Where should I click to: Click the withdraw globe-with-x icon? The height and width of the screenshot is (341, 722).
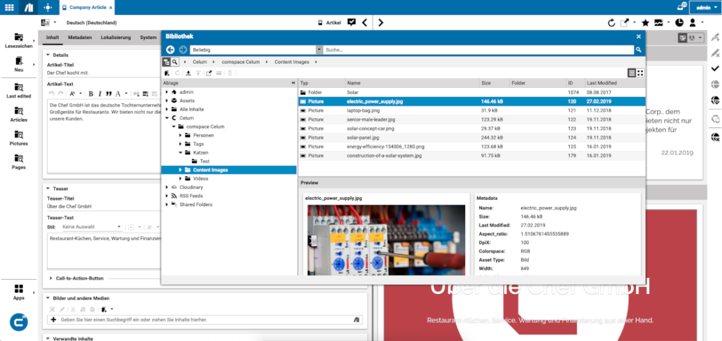[x=715, y=136]
